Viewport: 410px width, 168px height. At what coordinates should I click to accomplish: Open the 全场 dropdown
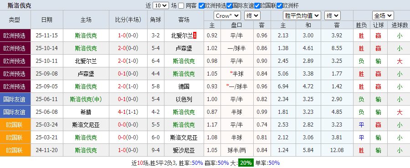point(383,15)
